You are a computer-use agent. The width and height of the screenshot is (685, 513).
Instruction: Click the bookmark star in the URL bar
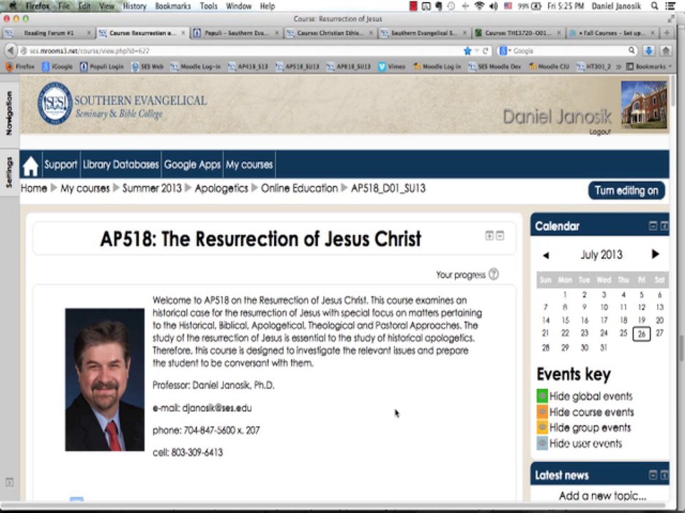467,51
